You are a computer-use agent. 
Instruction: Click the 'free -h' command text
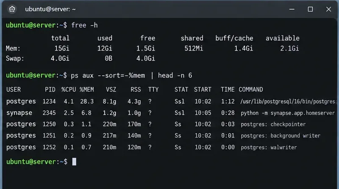[x=84, y=25]
